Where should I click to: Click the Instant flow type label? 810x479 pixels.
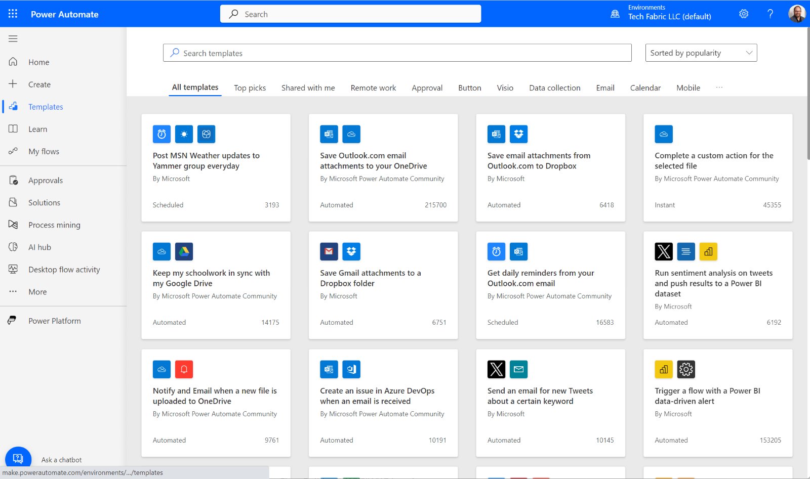pos(665,205)
